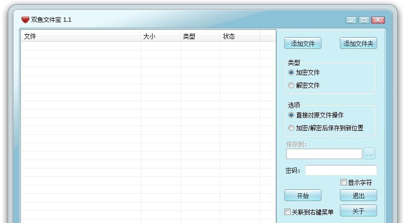The height and width of the screenshot is (223, 403).
Task: Sort by the 状态 column header
Action: (x=240, y=36)
